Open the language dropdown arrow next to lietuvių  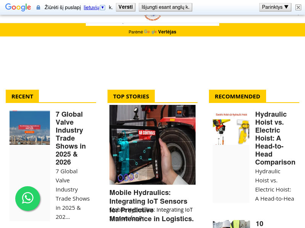103,8
